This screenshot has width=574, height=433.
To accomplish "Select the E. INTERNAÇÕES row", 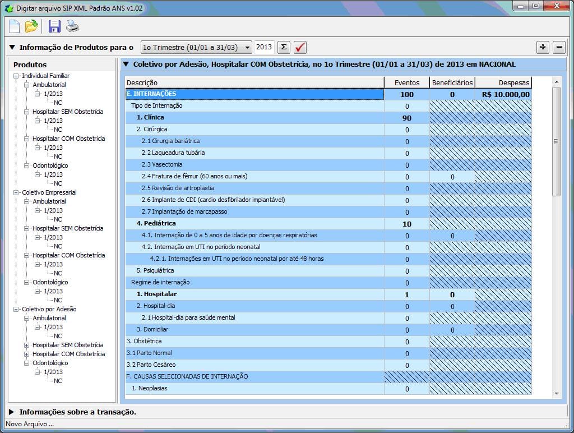I will (254, 94).
